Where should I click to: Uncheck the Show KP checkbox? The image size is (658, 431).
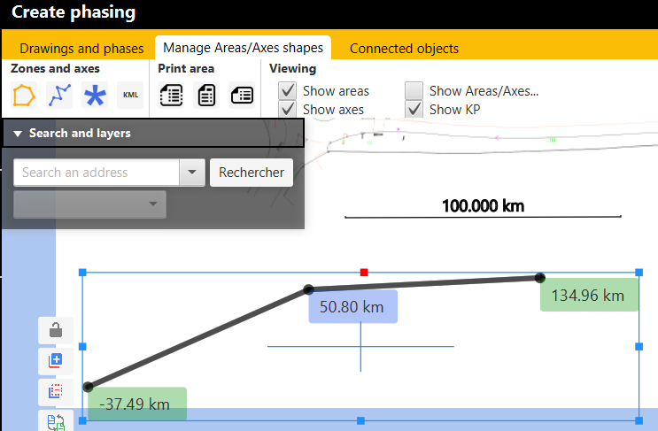pos(414,109)
